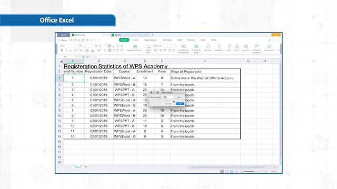337x189 pixels.
Task: Click the orange button at top right
Action: tap(276, 35)
